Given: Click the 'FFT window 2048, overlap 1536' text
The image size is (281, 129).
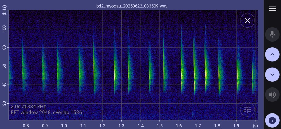Looking at the screenshot, I should click(x=46, y=112).
